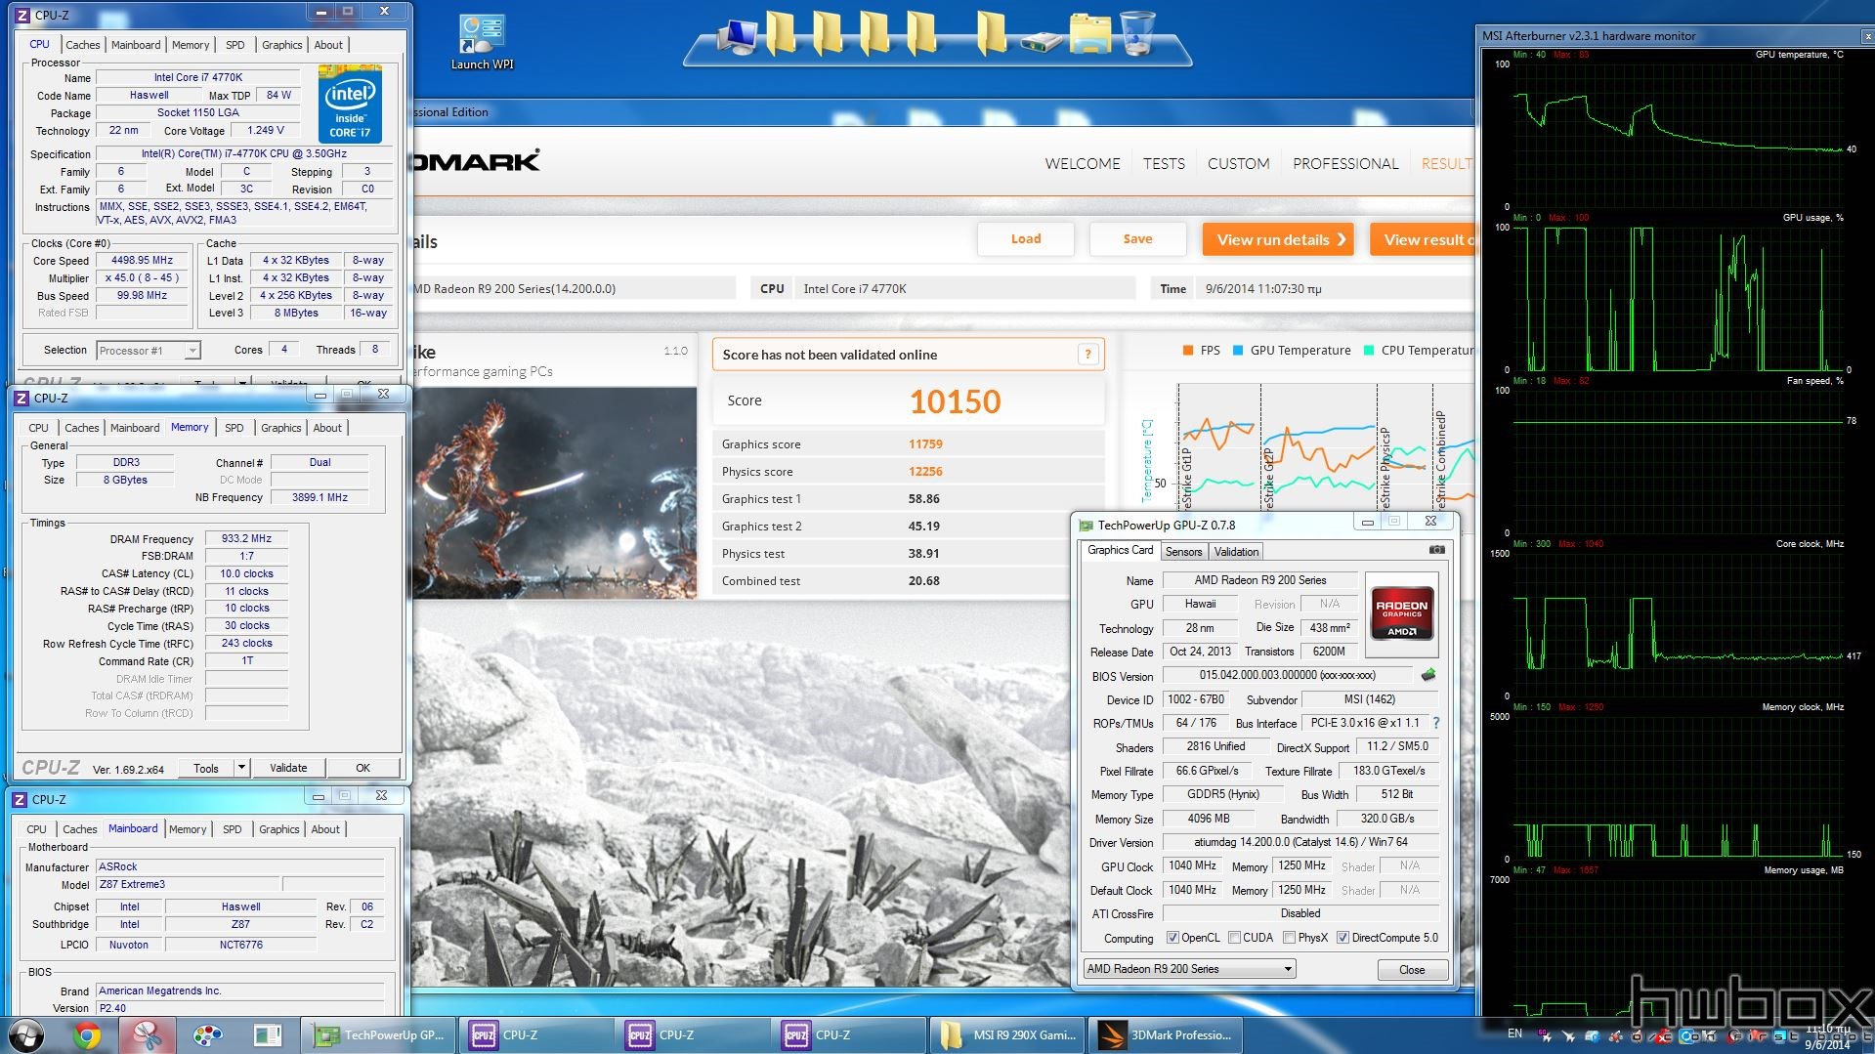Switch to Caches tab in top CPU-Z window
Image resolution: width=1875 pixels, height=1054 pixels.
point(82,45)
